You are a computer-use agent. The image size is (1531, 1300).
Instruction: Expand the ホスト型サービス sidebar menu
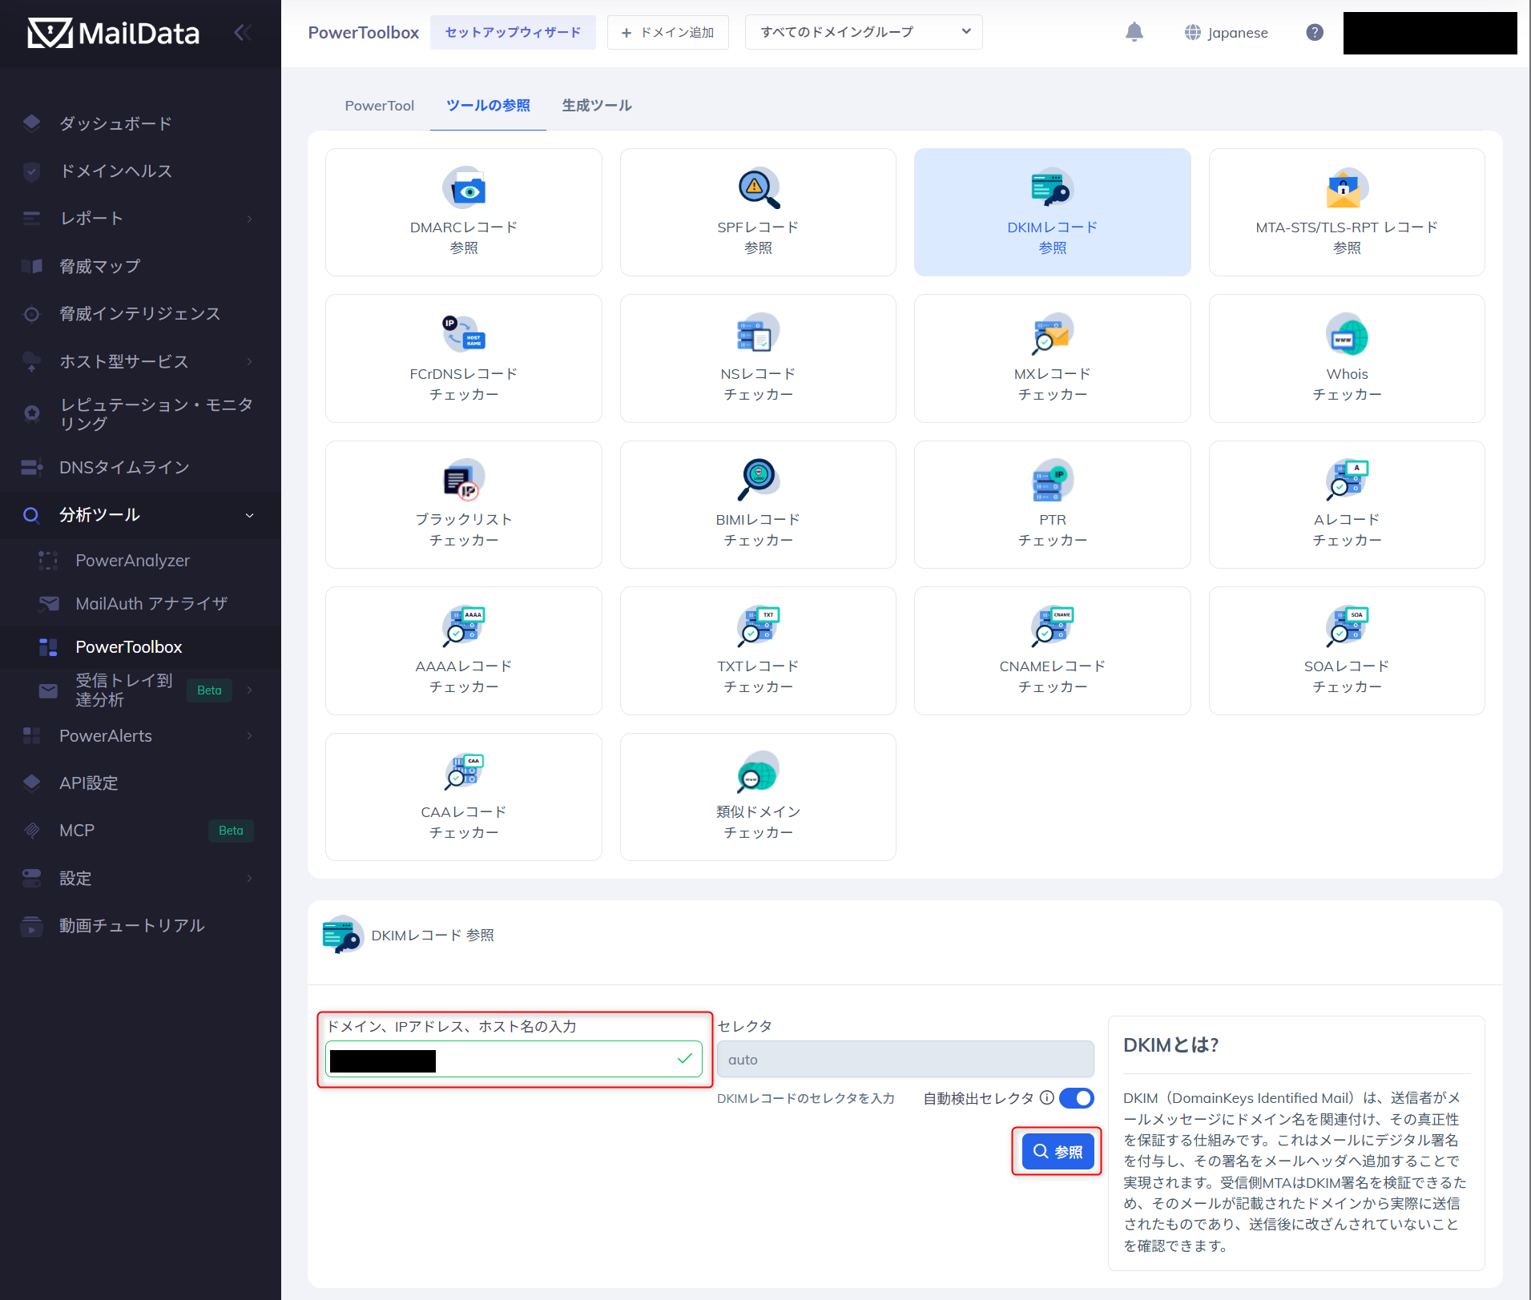[140, 361]
